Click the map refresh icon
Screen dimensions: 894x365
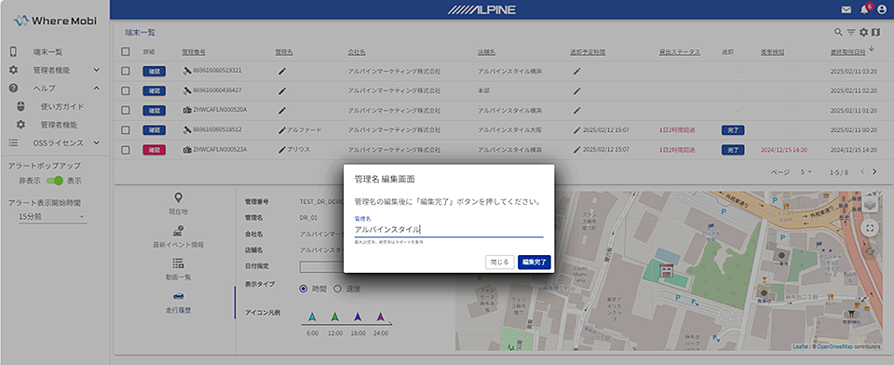tap(870, 251)
